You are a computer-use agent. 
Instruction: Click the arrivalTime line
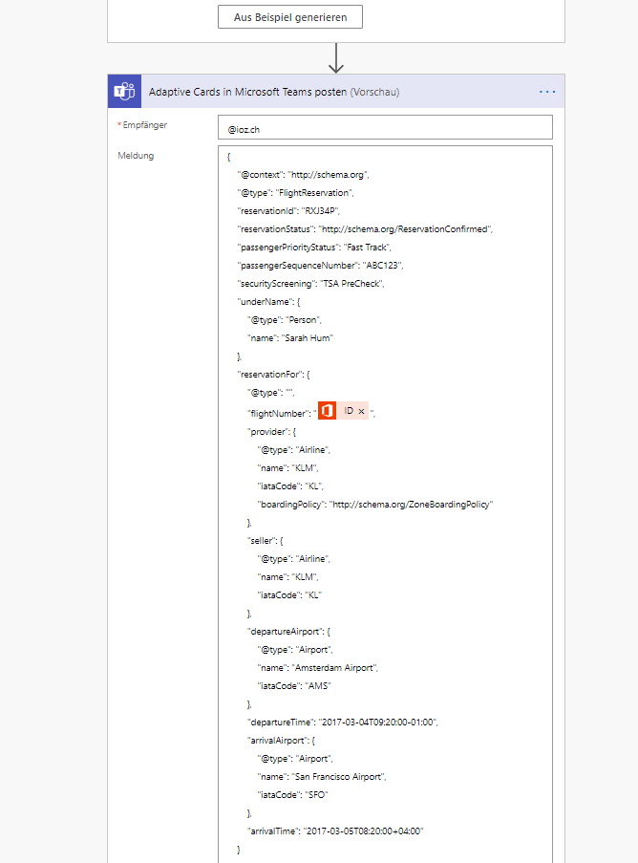(335, 831)
